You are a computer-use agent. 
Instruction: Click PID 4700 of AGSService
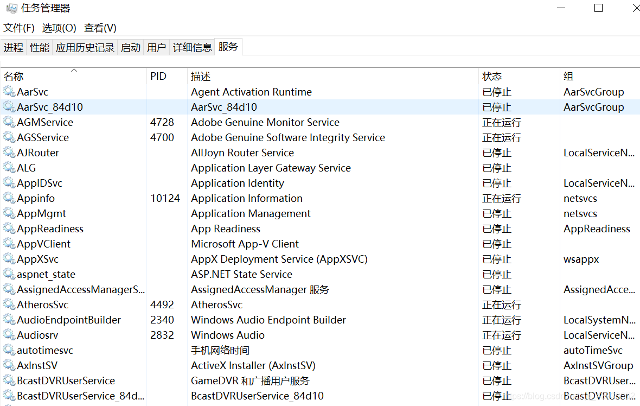coord(162,137)
